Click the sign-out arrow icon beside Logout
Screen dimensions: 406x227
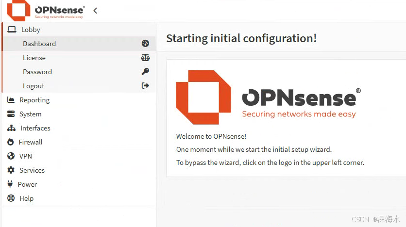click(145, 85)
